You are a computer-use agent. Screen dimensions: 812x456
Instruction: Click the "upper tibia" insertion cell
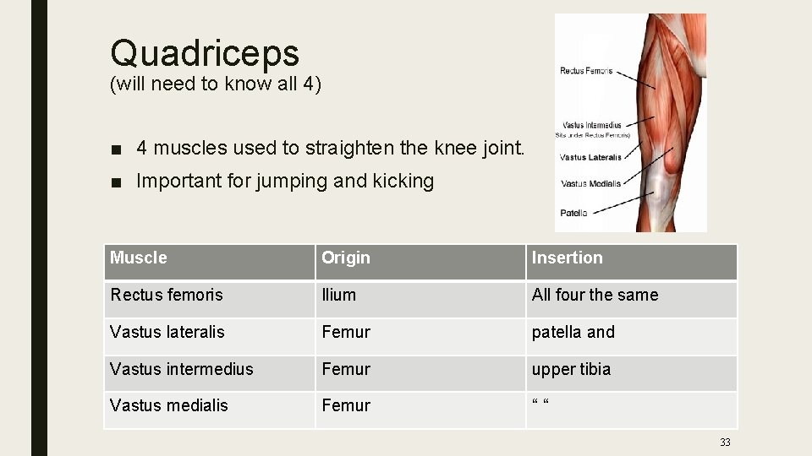(x=632, y=373)
